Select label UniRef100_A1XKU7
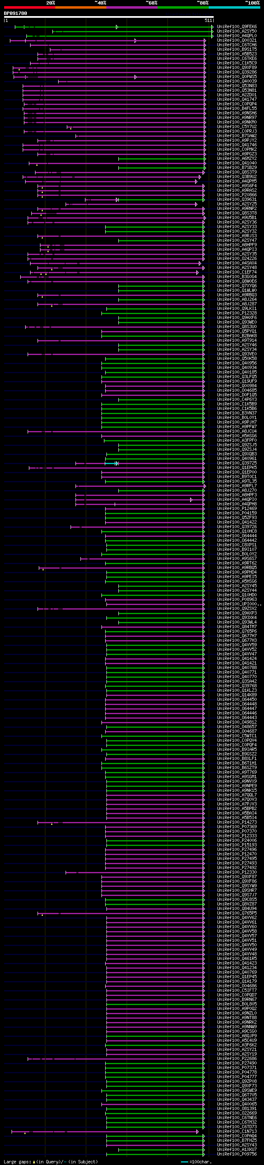This screenshot has height=1165, width=264. tap(237, 1150)
